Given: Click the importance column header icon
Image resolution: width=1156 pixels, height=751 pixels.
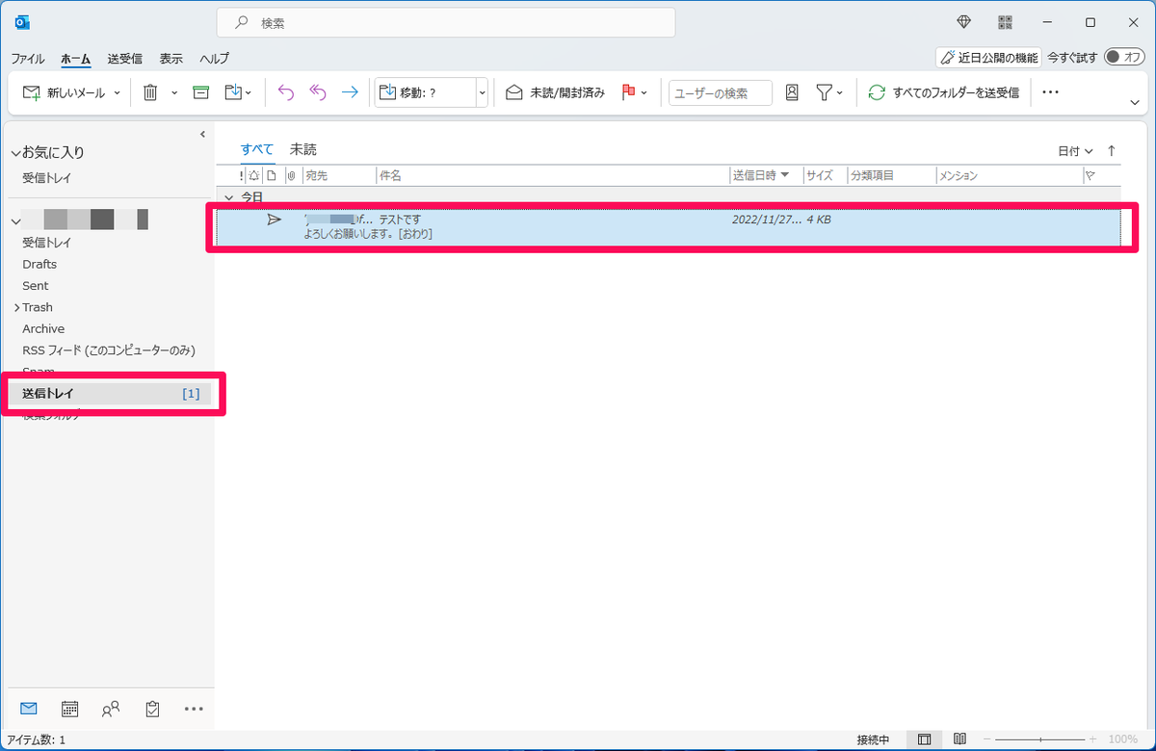Looking at the screenshot, I should (242, 175).
